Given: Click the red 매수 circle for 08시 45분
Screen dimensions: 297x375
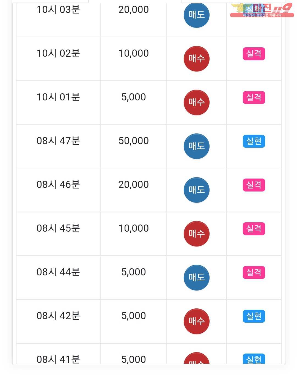Looking at the screenshot, I should pyautogui.click(x=197, y=234).
